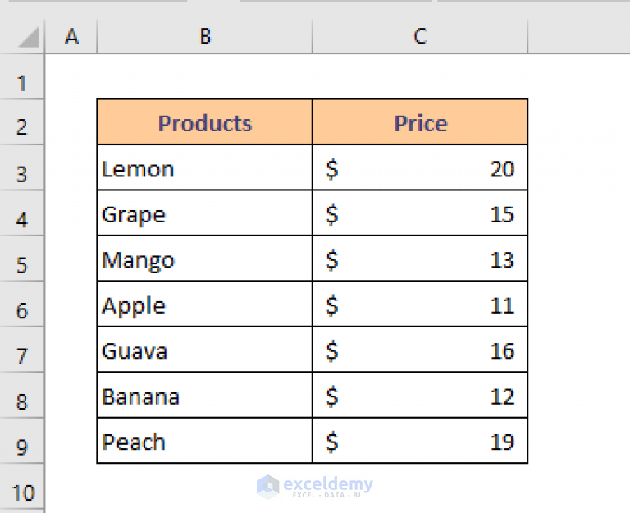Click the price cell showing 20
This screenshot has height=513, width=630.
420,167
